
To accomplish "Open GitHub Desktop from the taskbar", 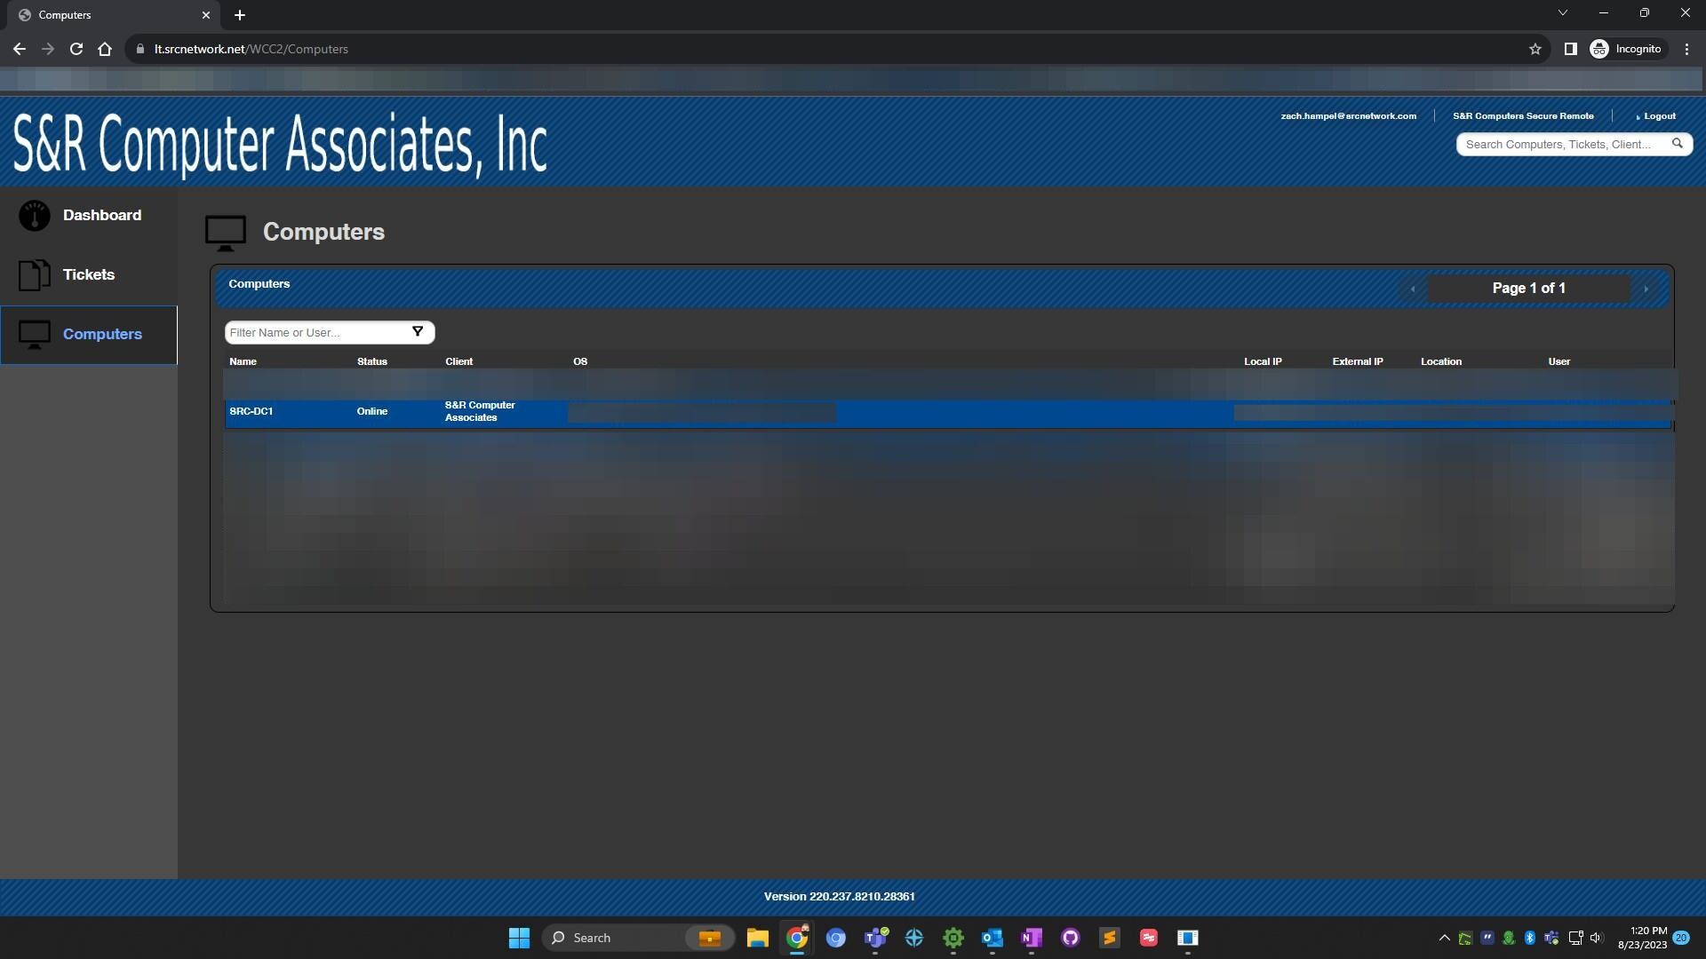I will [x=1071, y=938].
